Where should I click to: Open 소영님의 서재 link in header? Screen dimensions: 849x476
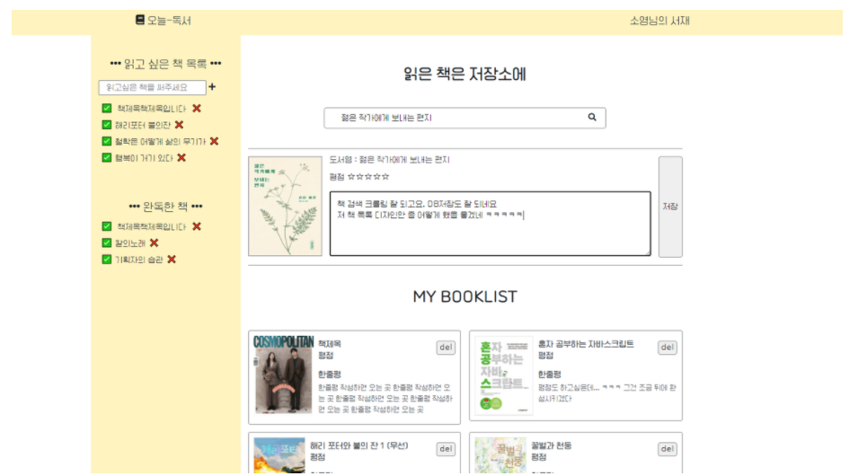coord(659,21)
